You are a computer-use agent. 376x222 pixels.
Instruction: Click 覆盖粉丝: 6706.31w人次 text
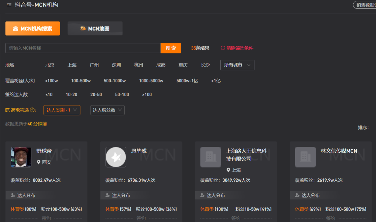[x=131, y=180]
